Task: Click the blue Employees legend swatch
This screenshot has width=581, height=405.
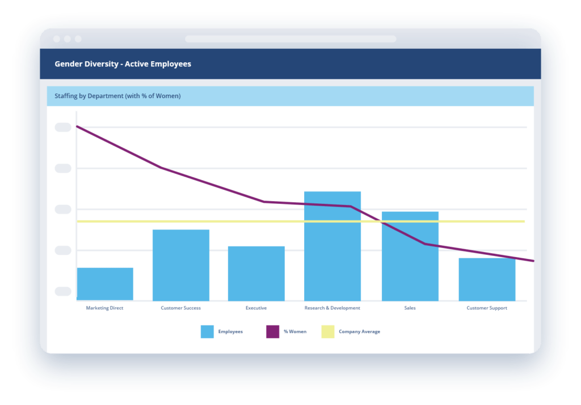Action: 207,331
